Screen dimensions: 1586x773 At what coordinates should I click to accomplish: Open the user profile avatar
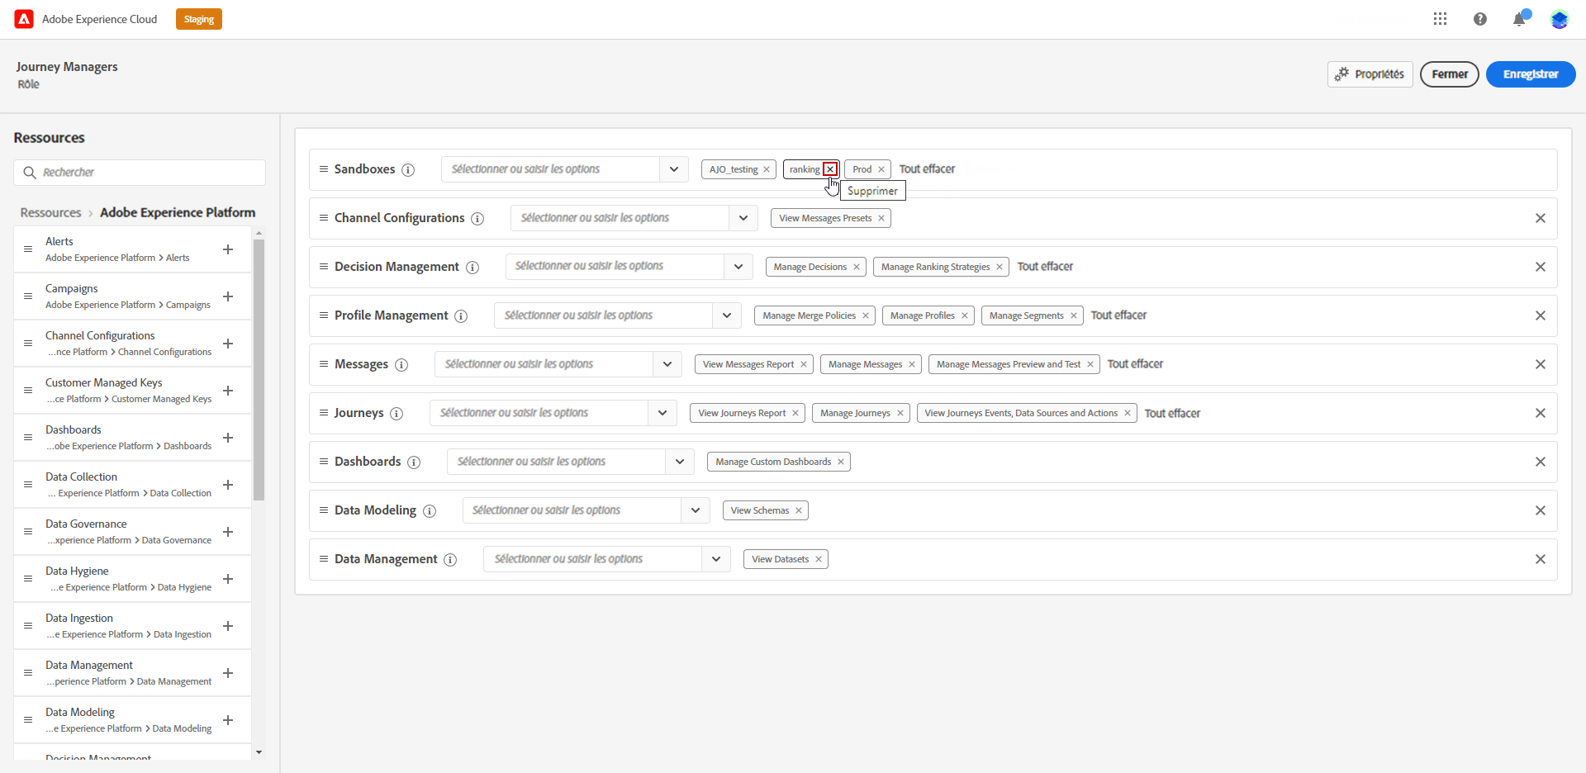1559,19
